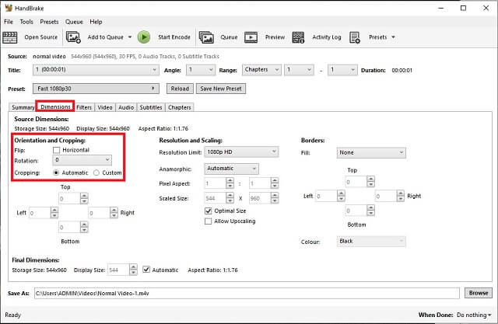Open the Rotation dropdown
The width and height of the screenshot is (498, 324).
click(x=82, y=160)
